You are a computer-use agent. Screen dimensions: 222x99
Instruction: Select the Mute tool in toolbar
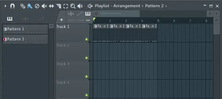[44, 6]
